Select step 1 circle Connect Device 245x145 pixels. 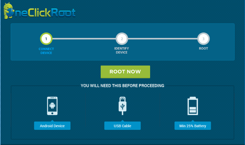[46, 39]
